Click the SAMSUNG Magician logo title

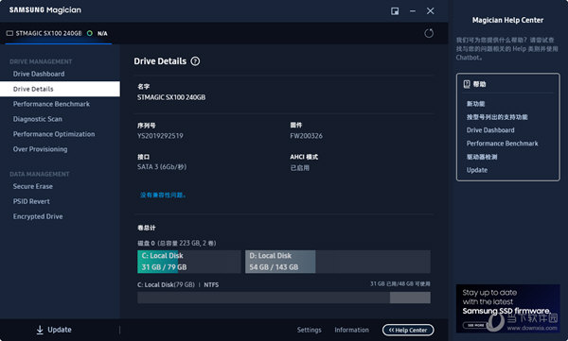(x=45, y=10)
